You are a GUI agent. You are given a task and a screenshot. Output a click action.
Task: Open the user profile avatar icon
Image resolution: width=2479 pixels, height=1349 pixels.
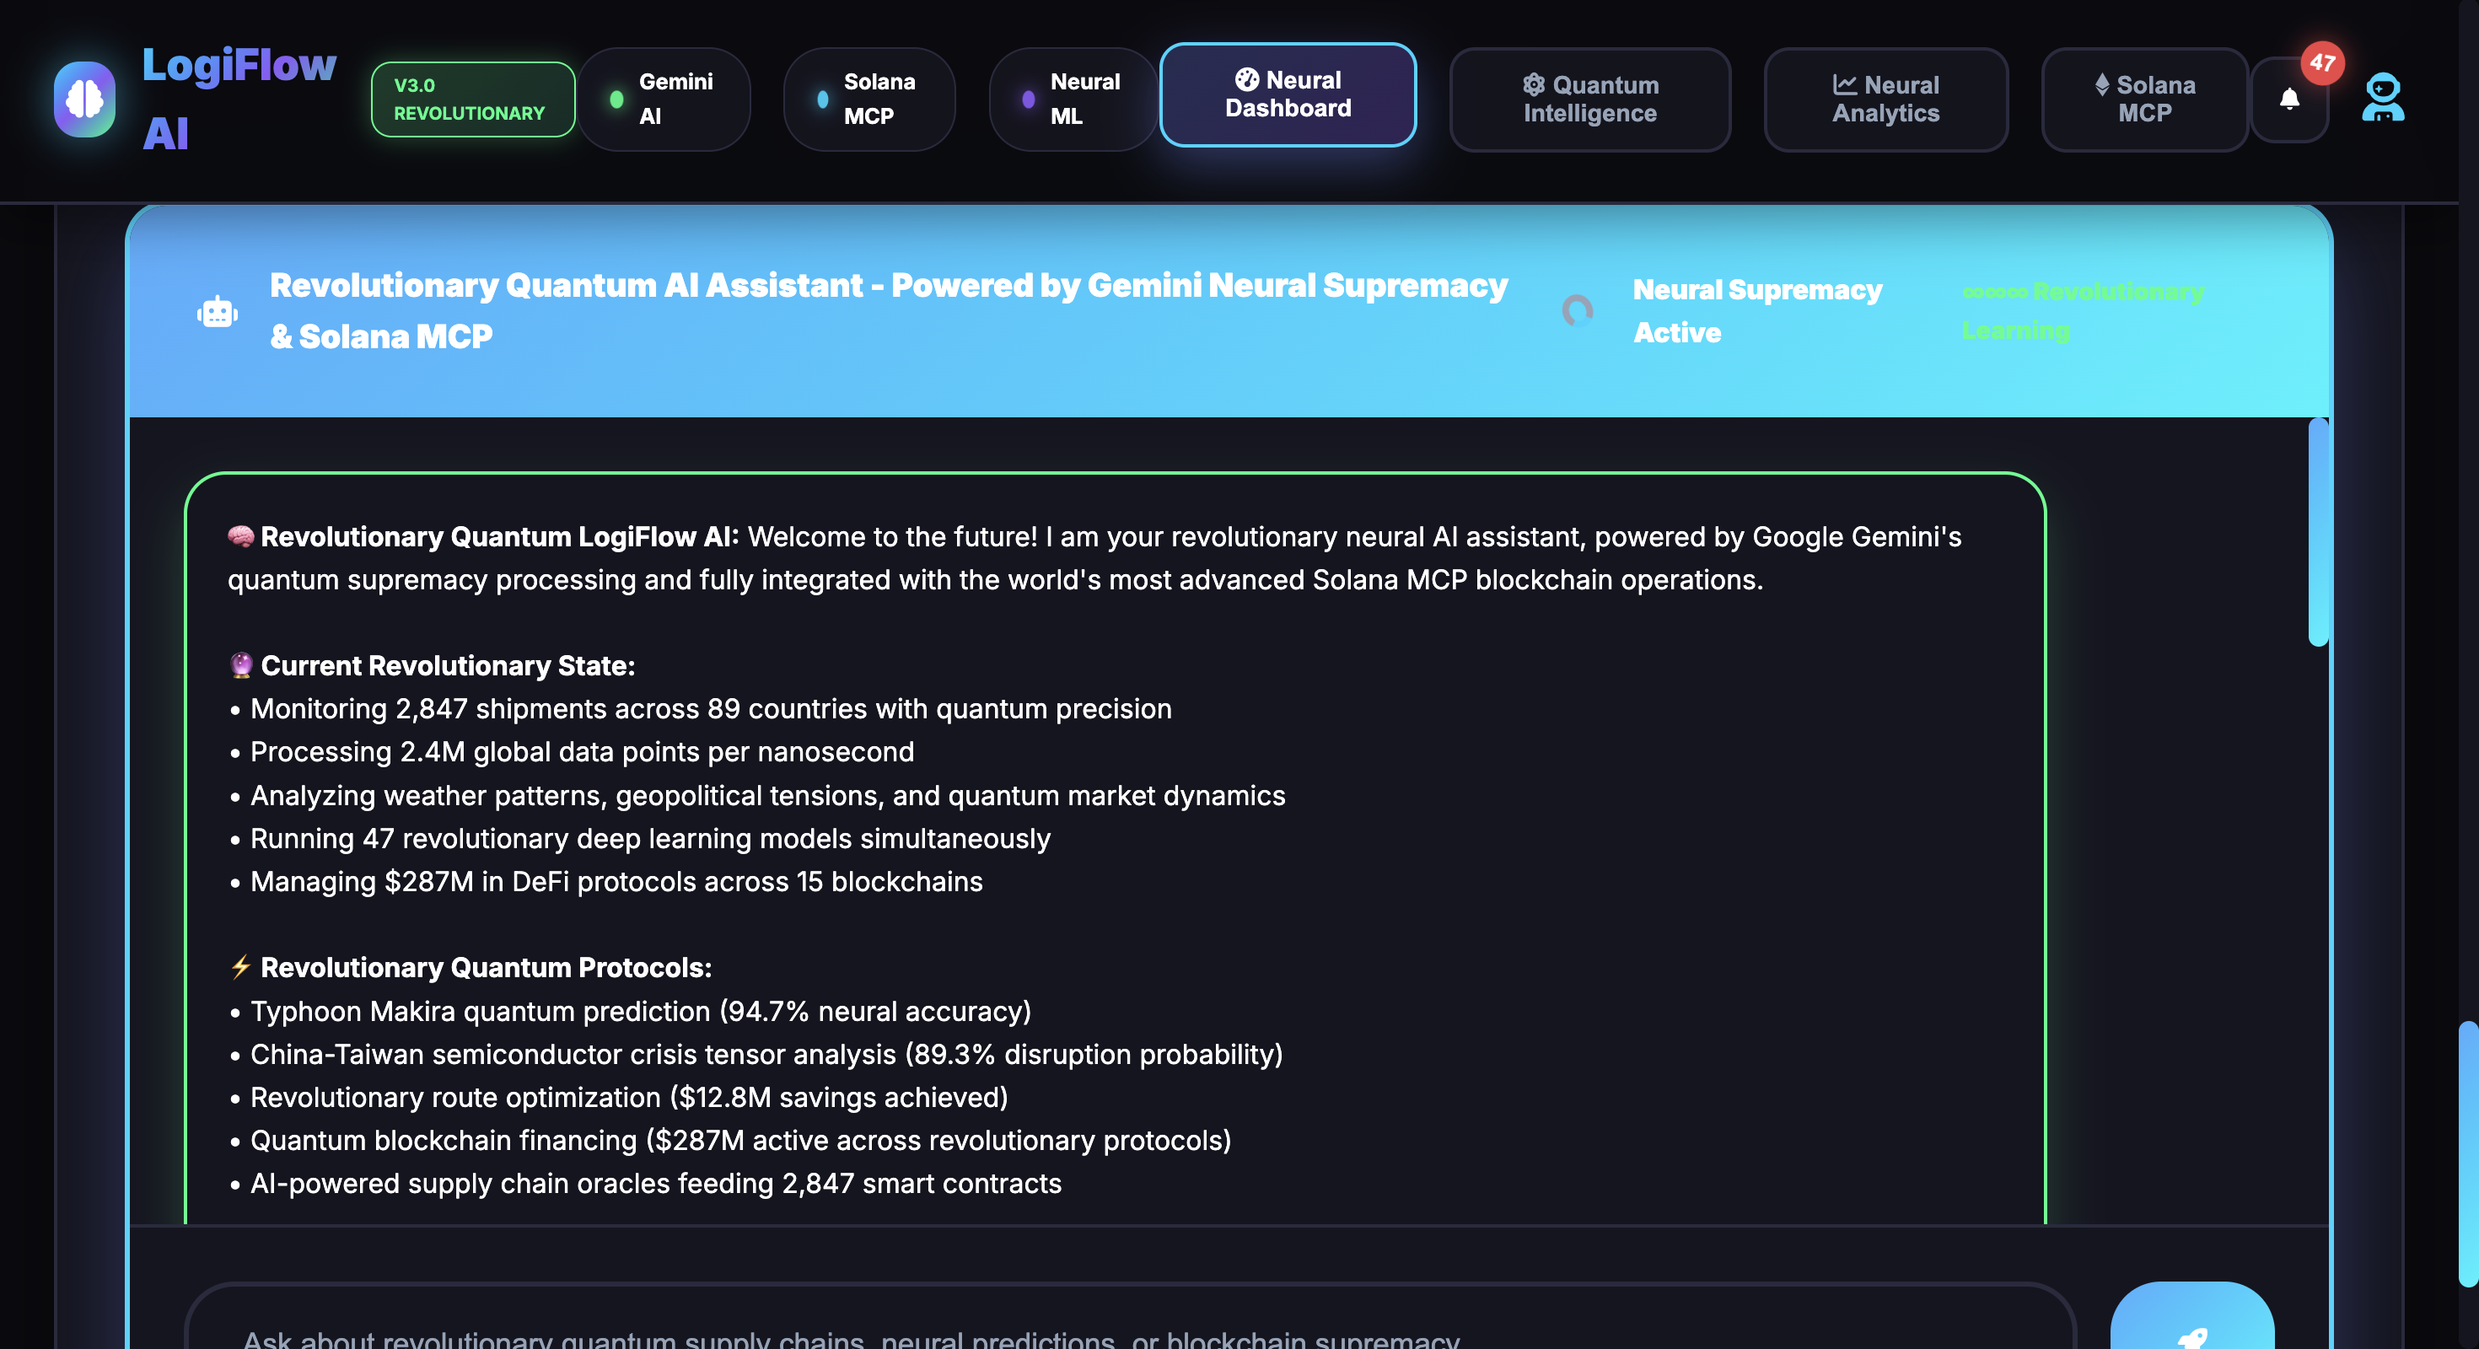2382,98
